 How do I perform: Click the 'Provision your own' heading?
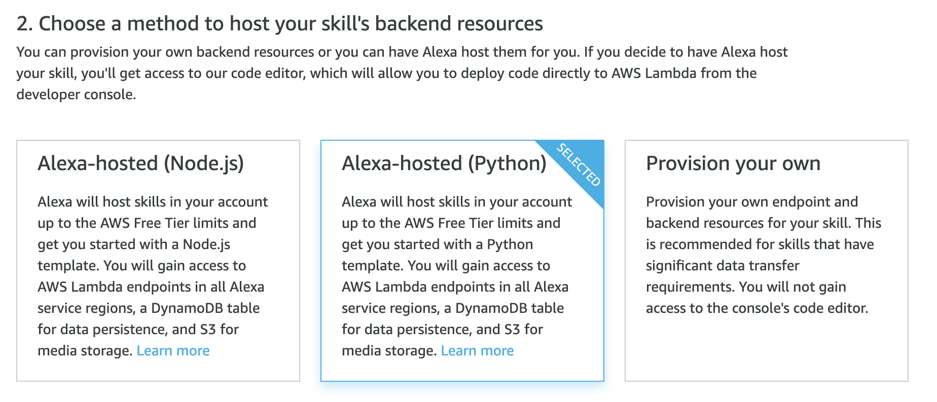pos(733,163)
